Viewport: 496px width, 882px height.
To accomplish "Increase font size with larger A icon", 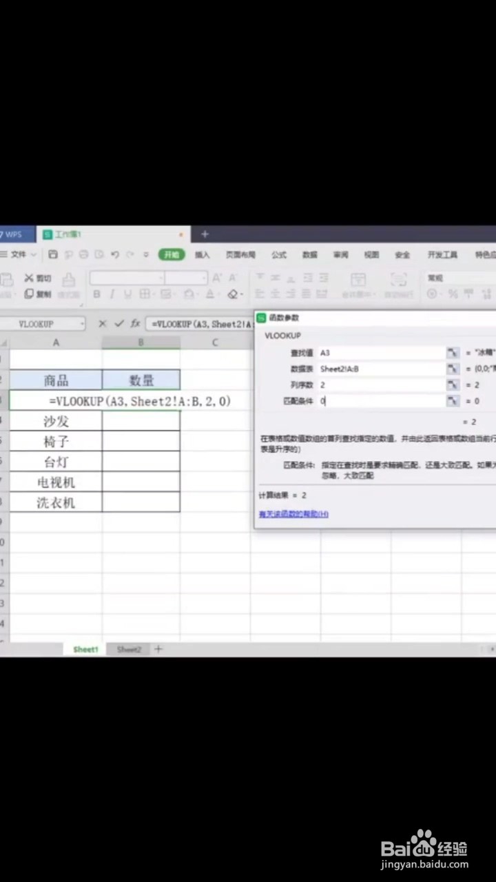I will coord(216,278).
